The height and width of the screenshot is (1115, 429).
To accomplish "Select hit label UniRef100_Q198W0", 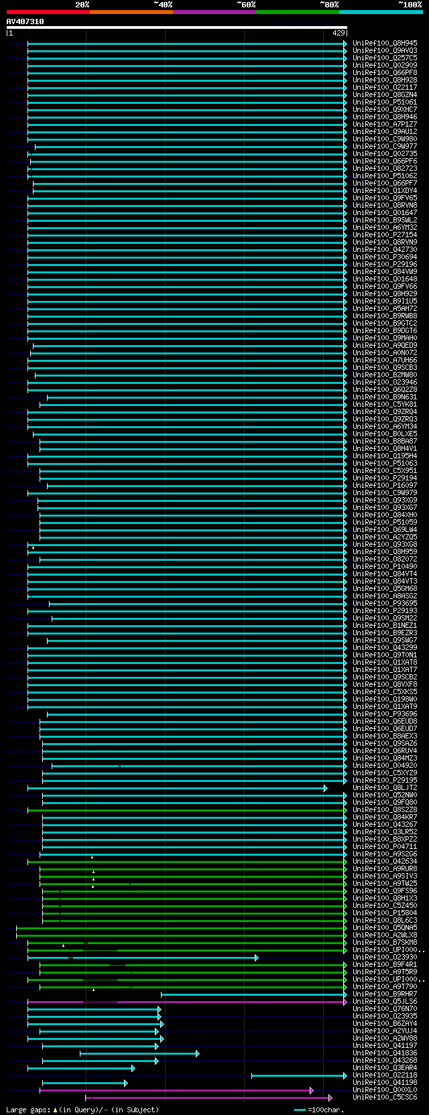I will pos(385,699).
